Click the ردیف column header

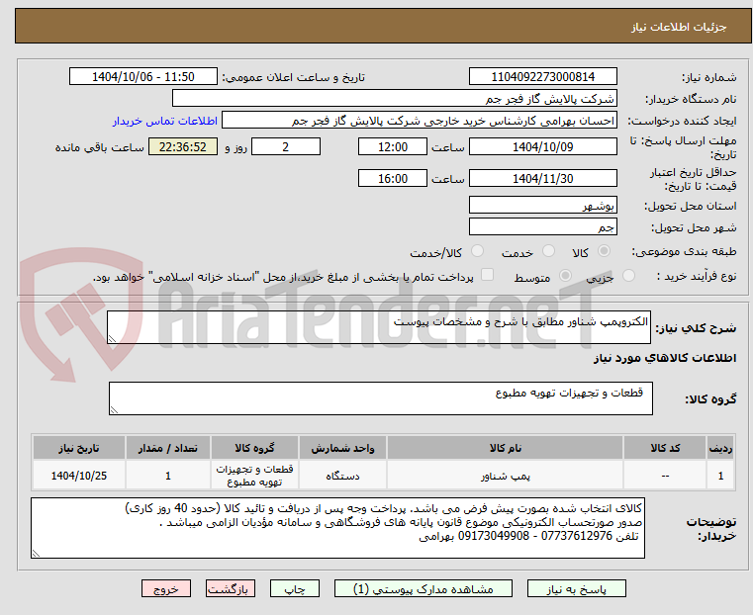(720, 448)
